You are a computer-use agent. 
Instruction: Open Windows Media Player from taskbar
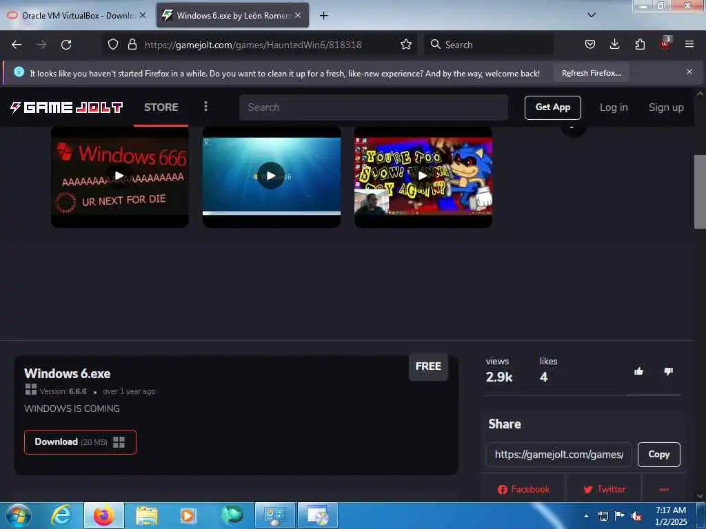(188, 515)
